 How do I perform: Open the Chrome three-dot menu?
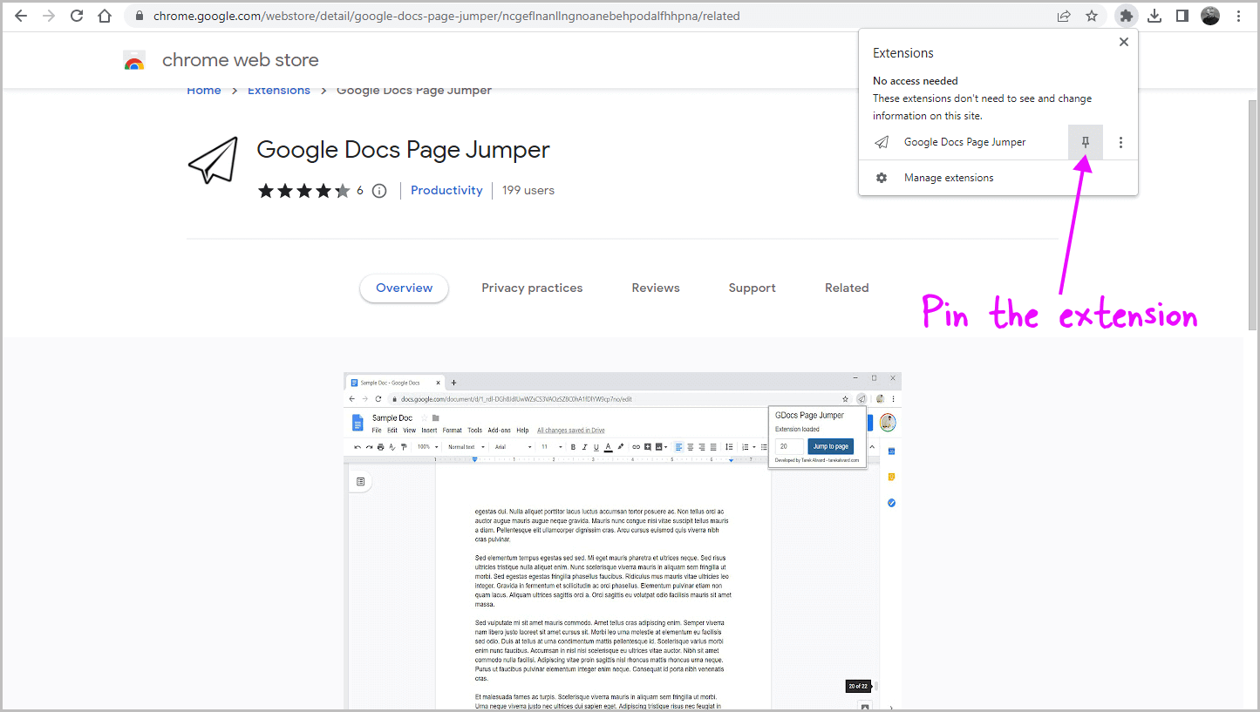[x=1239, y=16]
